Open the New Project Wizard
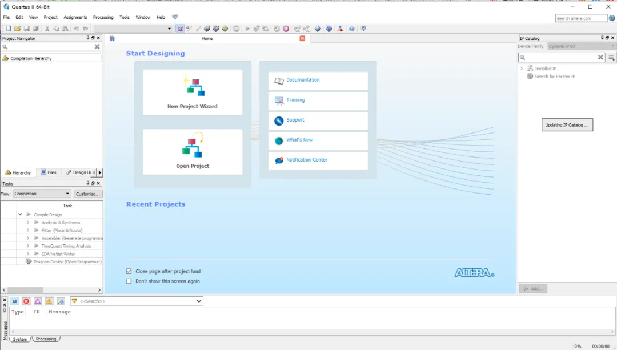The width and height of the screenshot is (617, 350). [193, 92]
